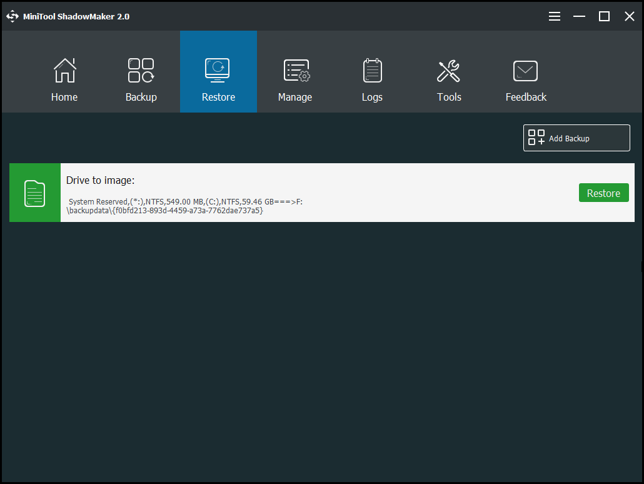644x484 pixels.
Task: Click the squares-plus icon in Add Backup
Action: (x=536, y=138)
